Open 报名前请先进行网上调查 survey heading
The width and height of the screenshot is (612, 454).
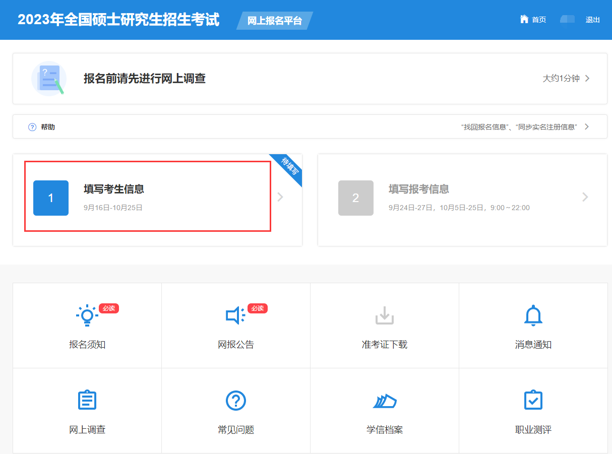coord(145,79)
